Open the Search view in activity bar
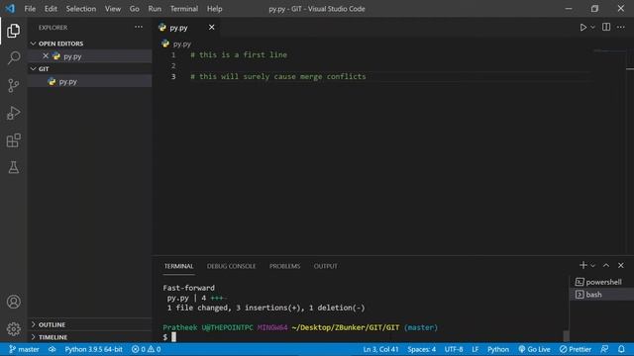The image size is (634, 356). click(x=13, y=57)
